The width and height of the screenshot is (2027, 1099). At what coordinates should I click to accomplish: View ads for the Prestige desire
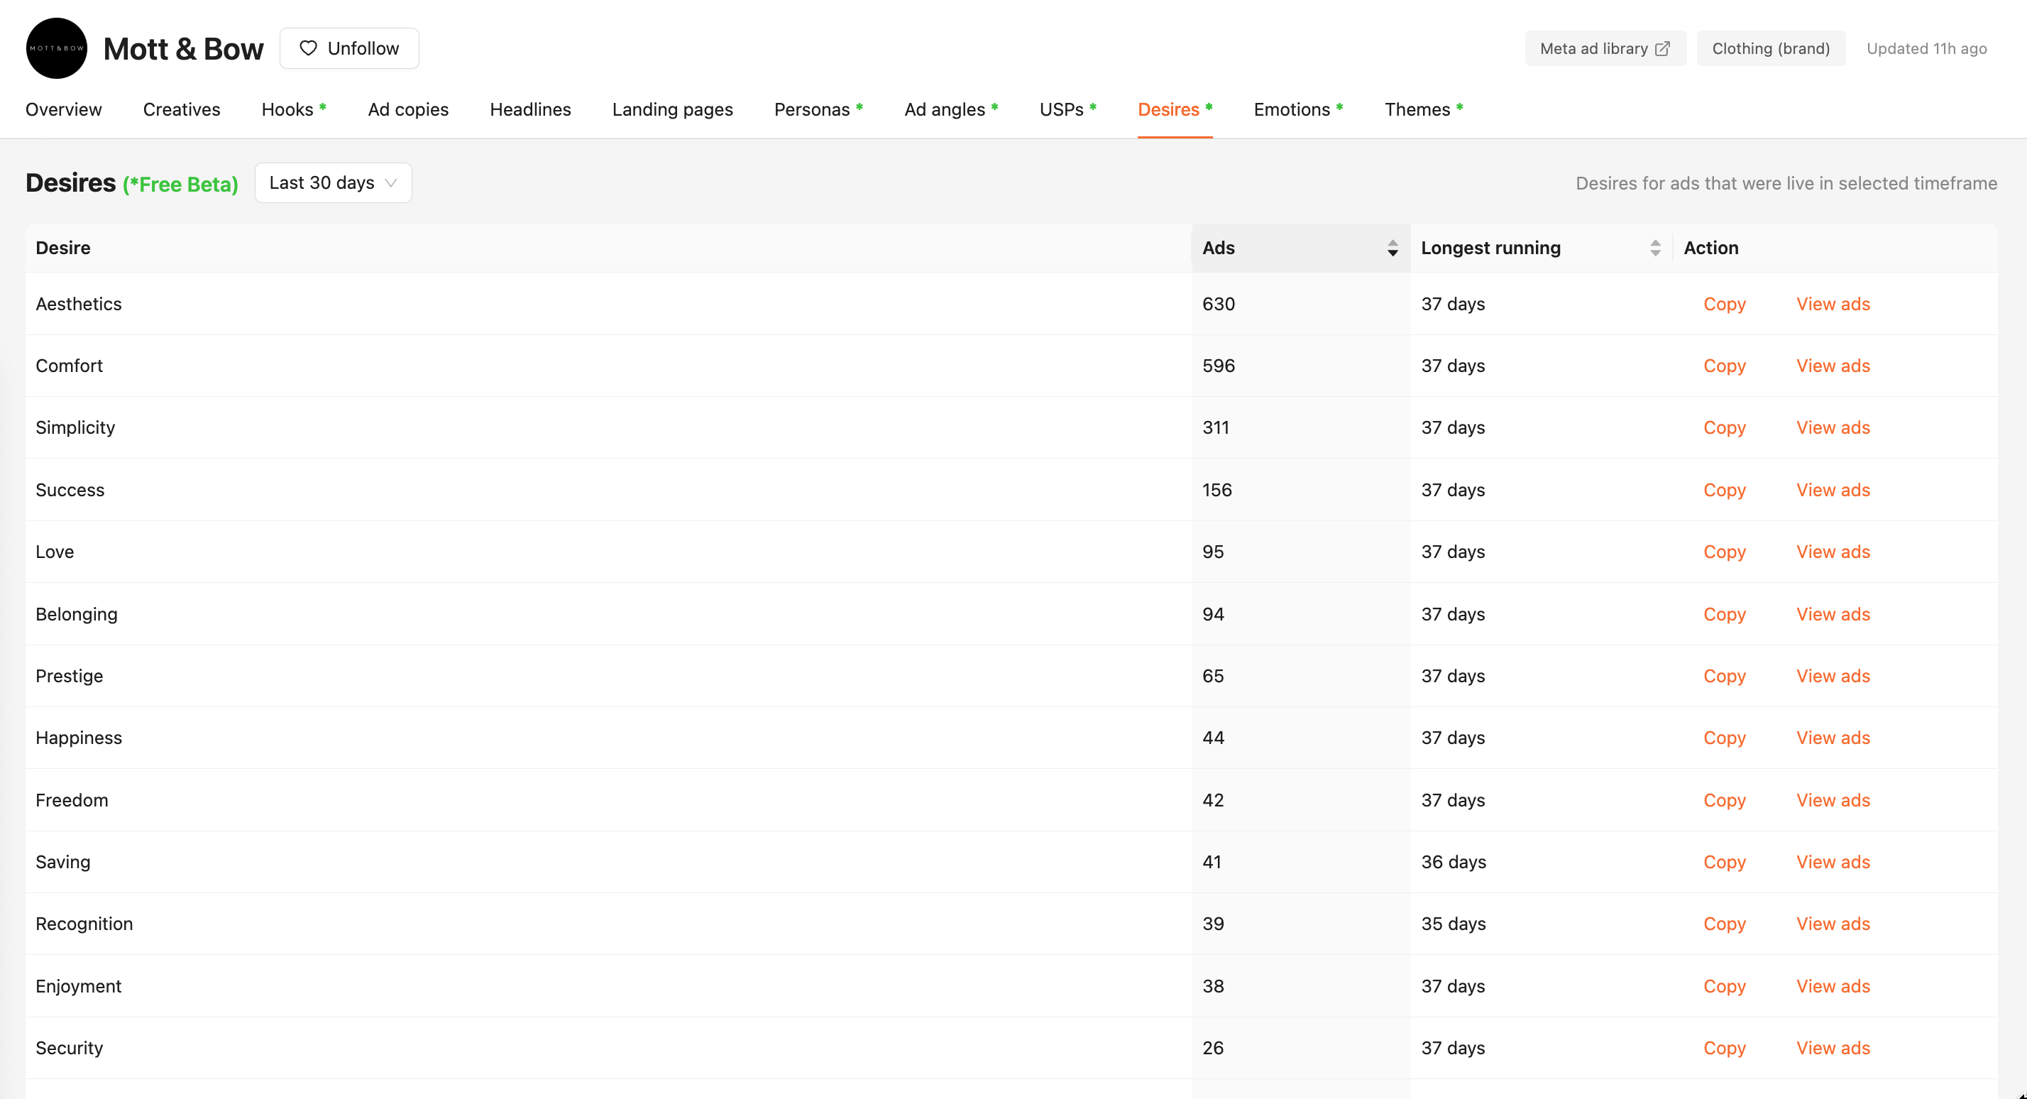(x=1833, y=675)
